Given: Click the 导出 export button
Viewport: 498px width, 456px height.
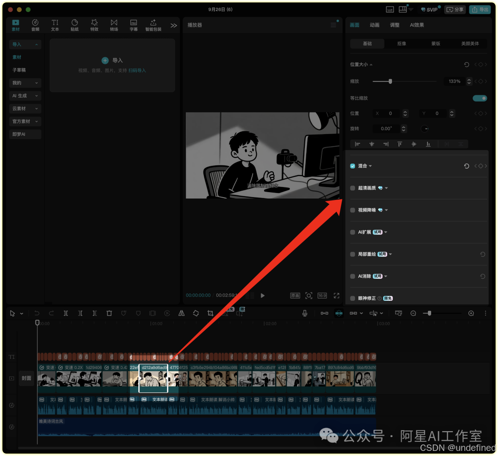Looking at the screenshot, I should coord(480,10).
